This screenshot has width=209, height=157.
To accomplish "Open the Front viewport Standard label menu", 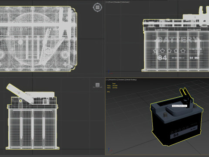I will [117, 2].
